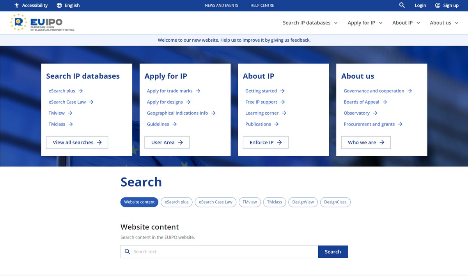The height and width of the screenshot is (276, 468).
Task: Select the eSearch plus search tab
Action: (x=176, y=202)
